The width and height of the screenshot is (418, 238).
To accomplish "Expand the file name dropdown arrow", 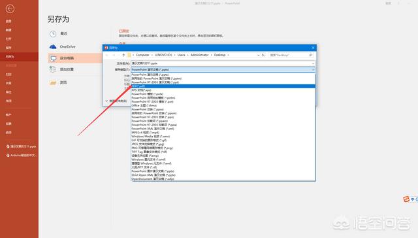I will coord(313,63).
